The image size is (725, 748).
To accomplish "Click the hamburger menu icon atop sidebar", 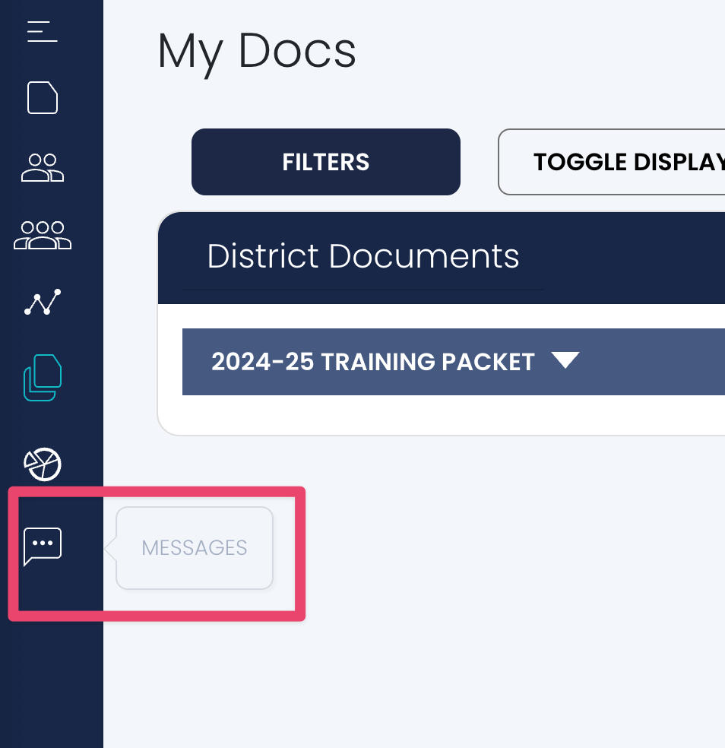I will tap(42, 32).
